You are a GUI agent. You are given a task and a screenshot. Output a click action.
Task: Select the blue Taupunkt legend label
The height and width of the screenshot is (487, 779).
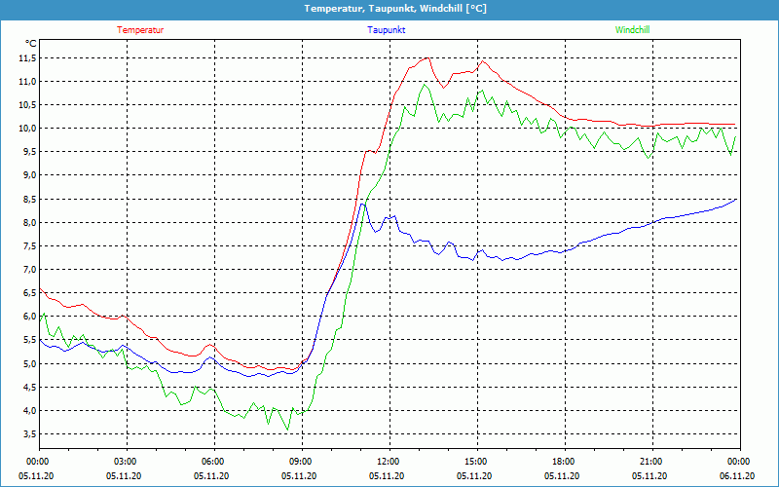coord(387,30)
